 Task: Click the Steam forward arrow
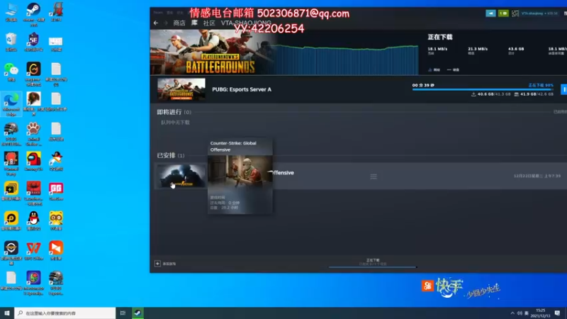(166, 23)
